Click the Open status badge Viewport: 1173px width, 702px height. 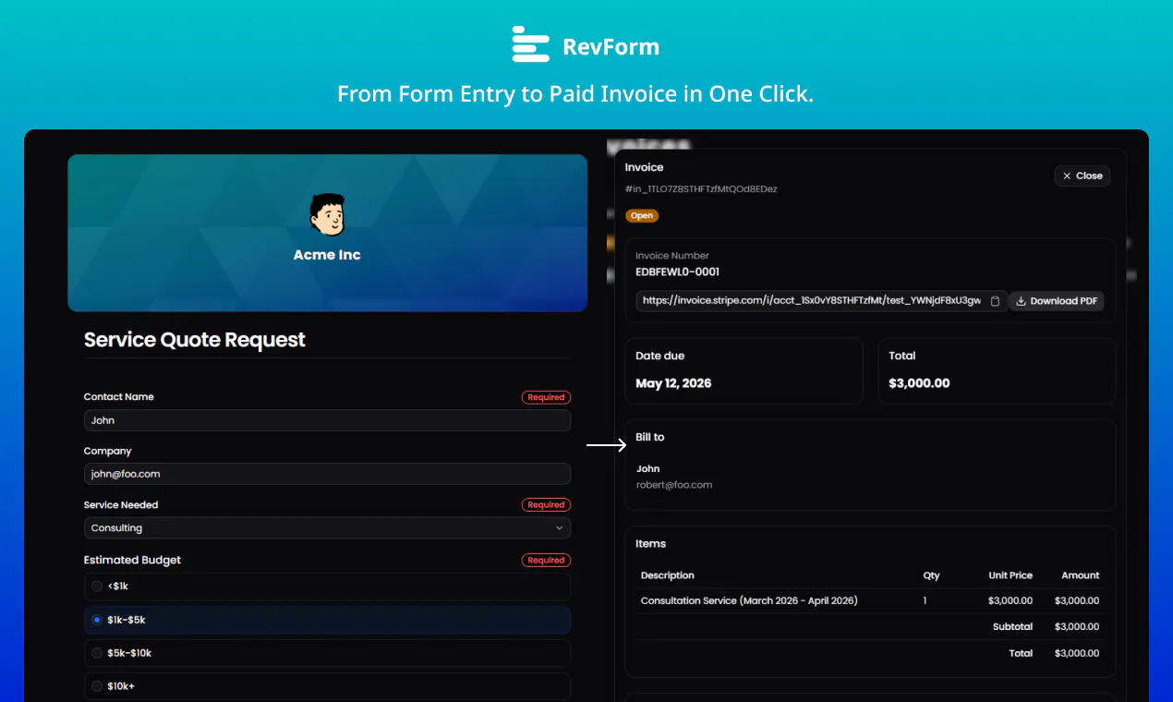point(642,216)
